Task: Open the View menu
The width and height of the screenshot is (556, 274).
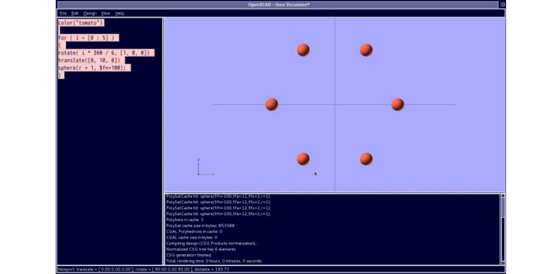Action: tap(106, 13)
